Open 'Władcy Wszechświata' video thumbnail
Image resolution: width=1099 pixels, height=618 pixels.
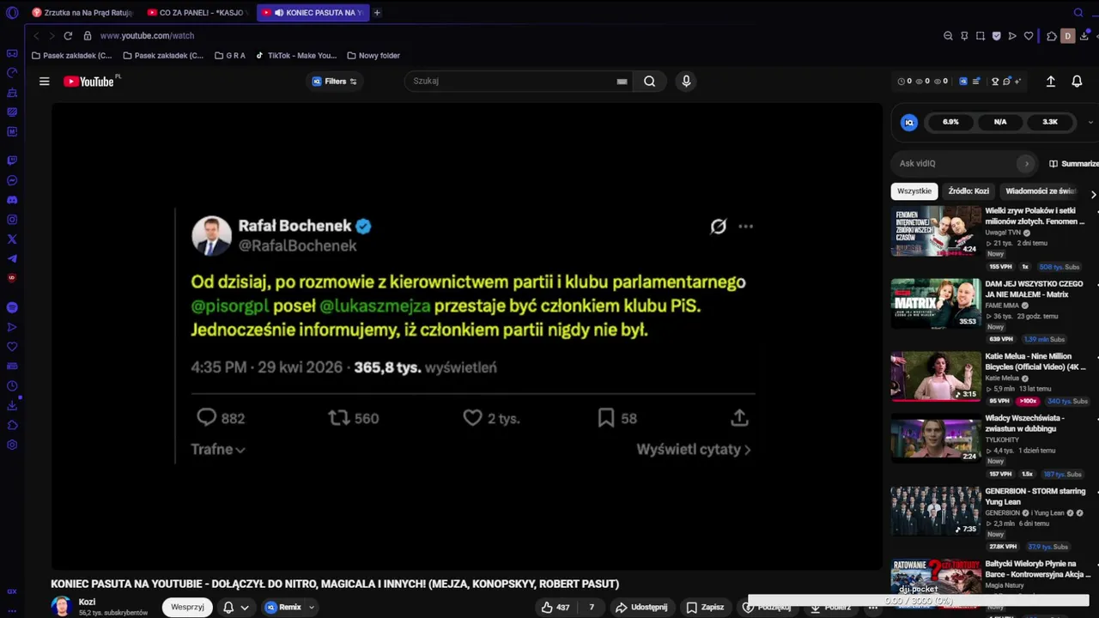[x=935, y=438]
